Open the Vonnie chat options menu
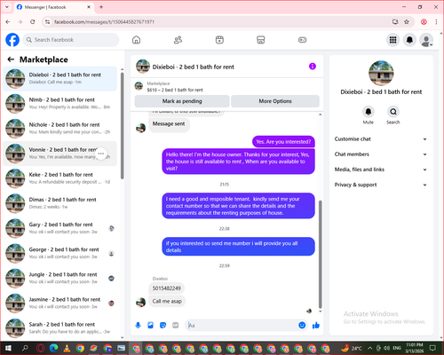 tap(101, 154)
